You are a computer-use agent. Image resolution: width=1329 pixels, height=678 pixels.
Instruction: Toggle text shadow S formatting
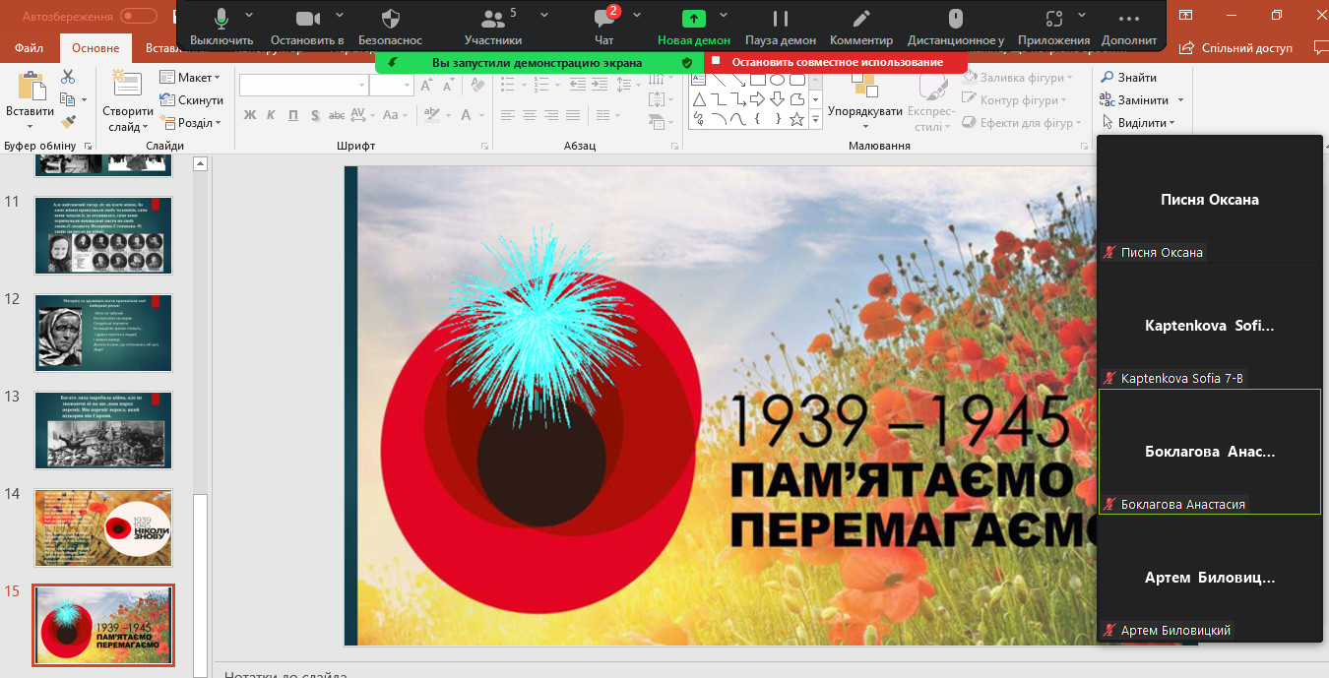pyautogui.click(x=315, y=116)
